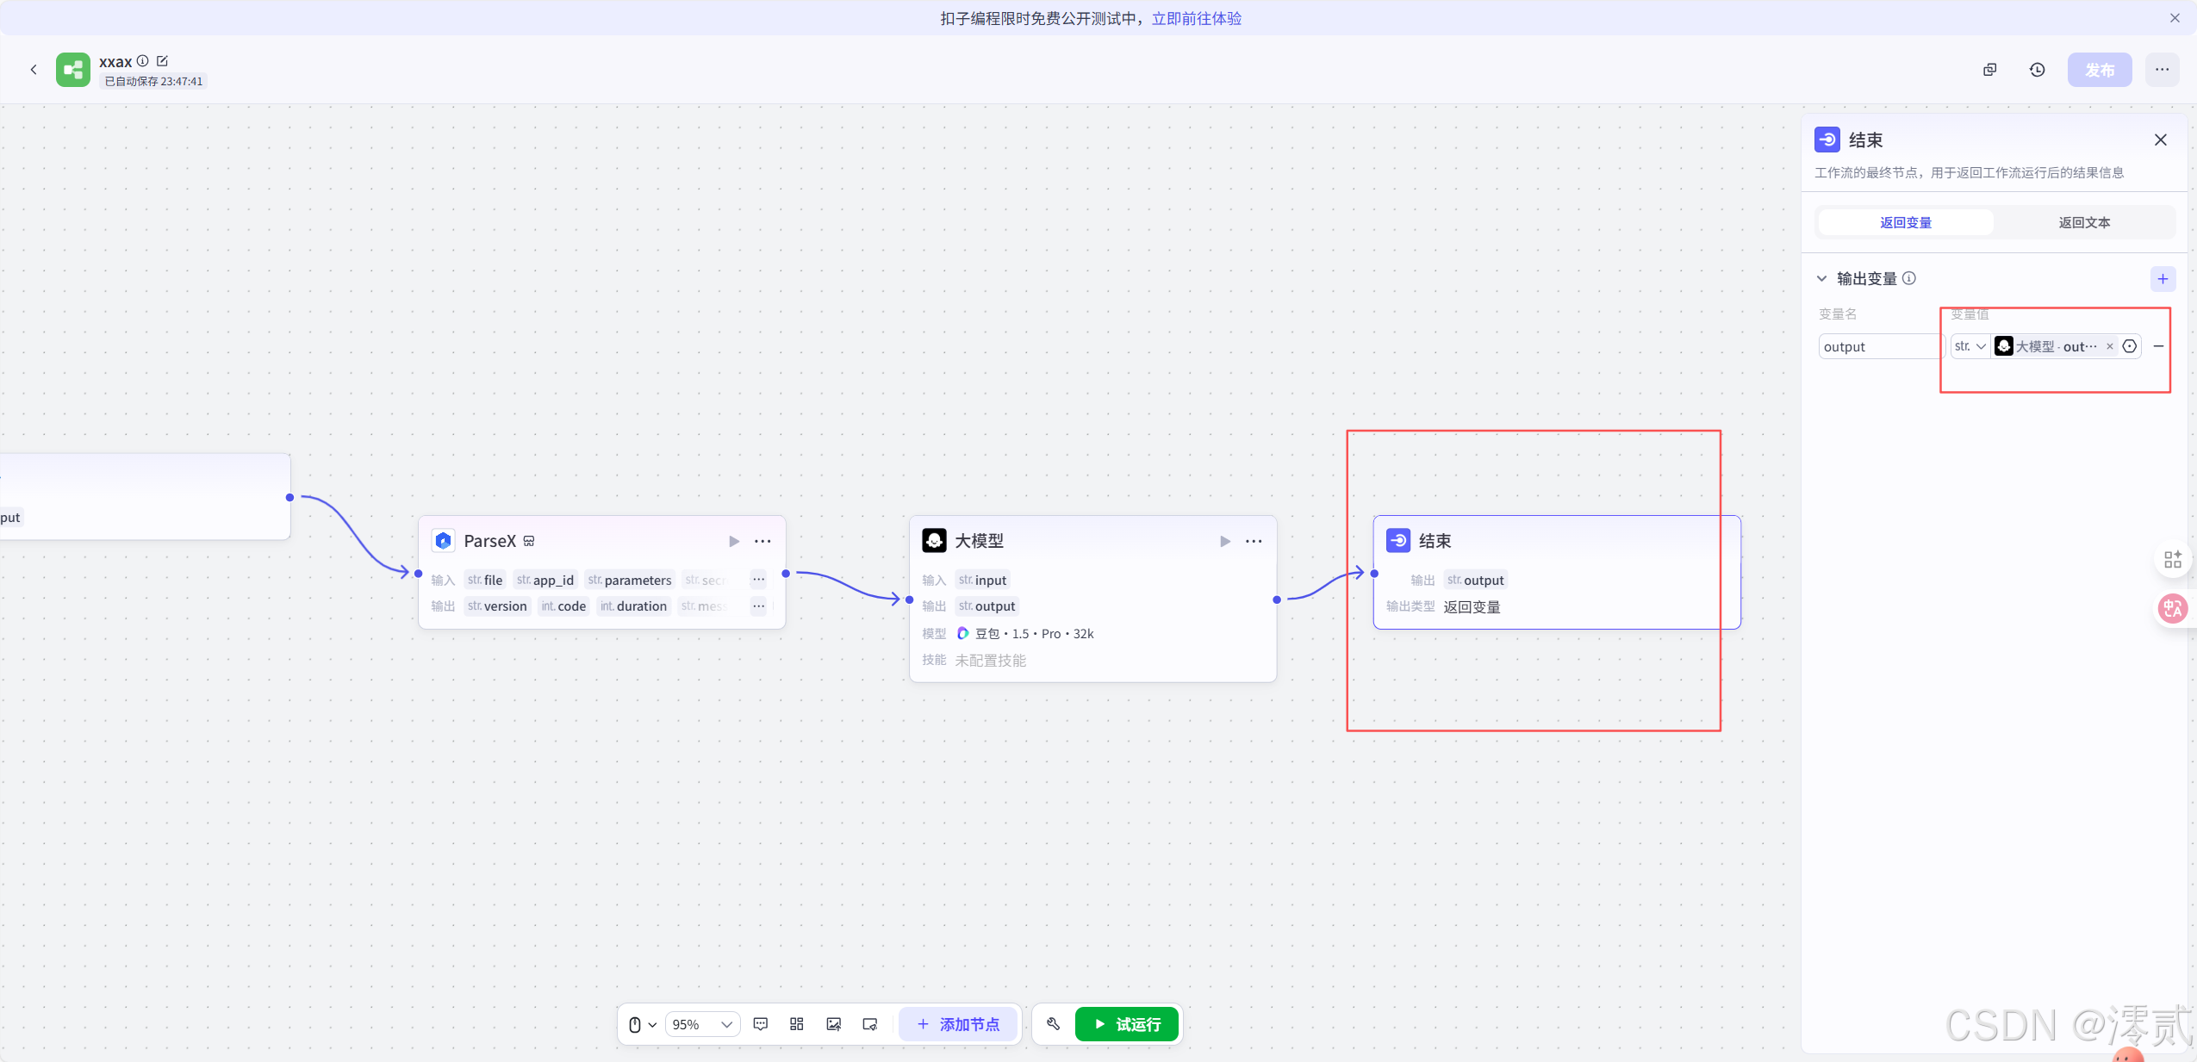Run the ParseX node with play icon
Image resolution: width=2197 pixels, height=1062 pixels.
(x=733, y=541)
